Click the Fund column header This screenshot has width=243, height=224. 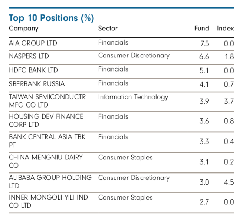pyautogui.click(x=202, y=28)
